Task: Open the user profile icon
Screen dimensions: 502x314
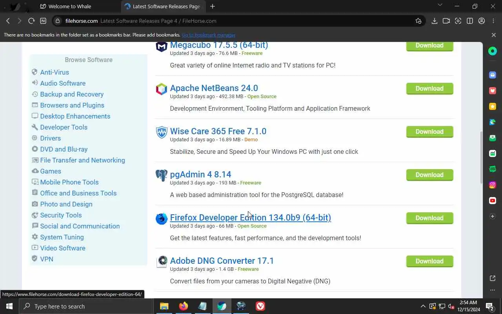Action: [x=482, y=21]
